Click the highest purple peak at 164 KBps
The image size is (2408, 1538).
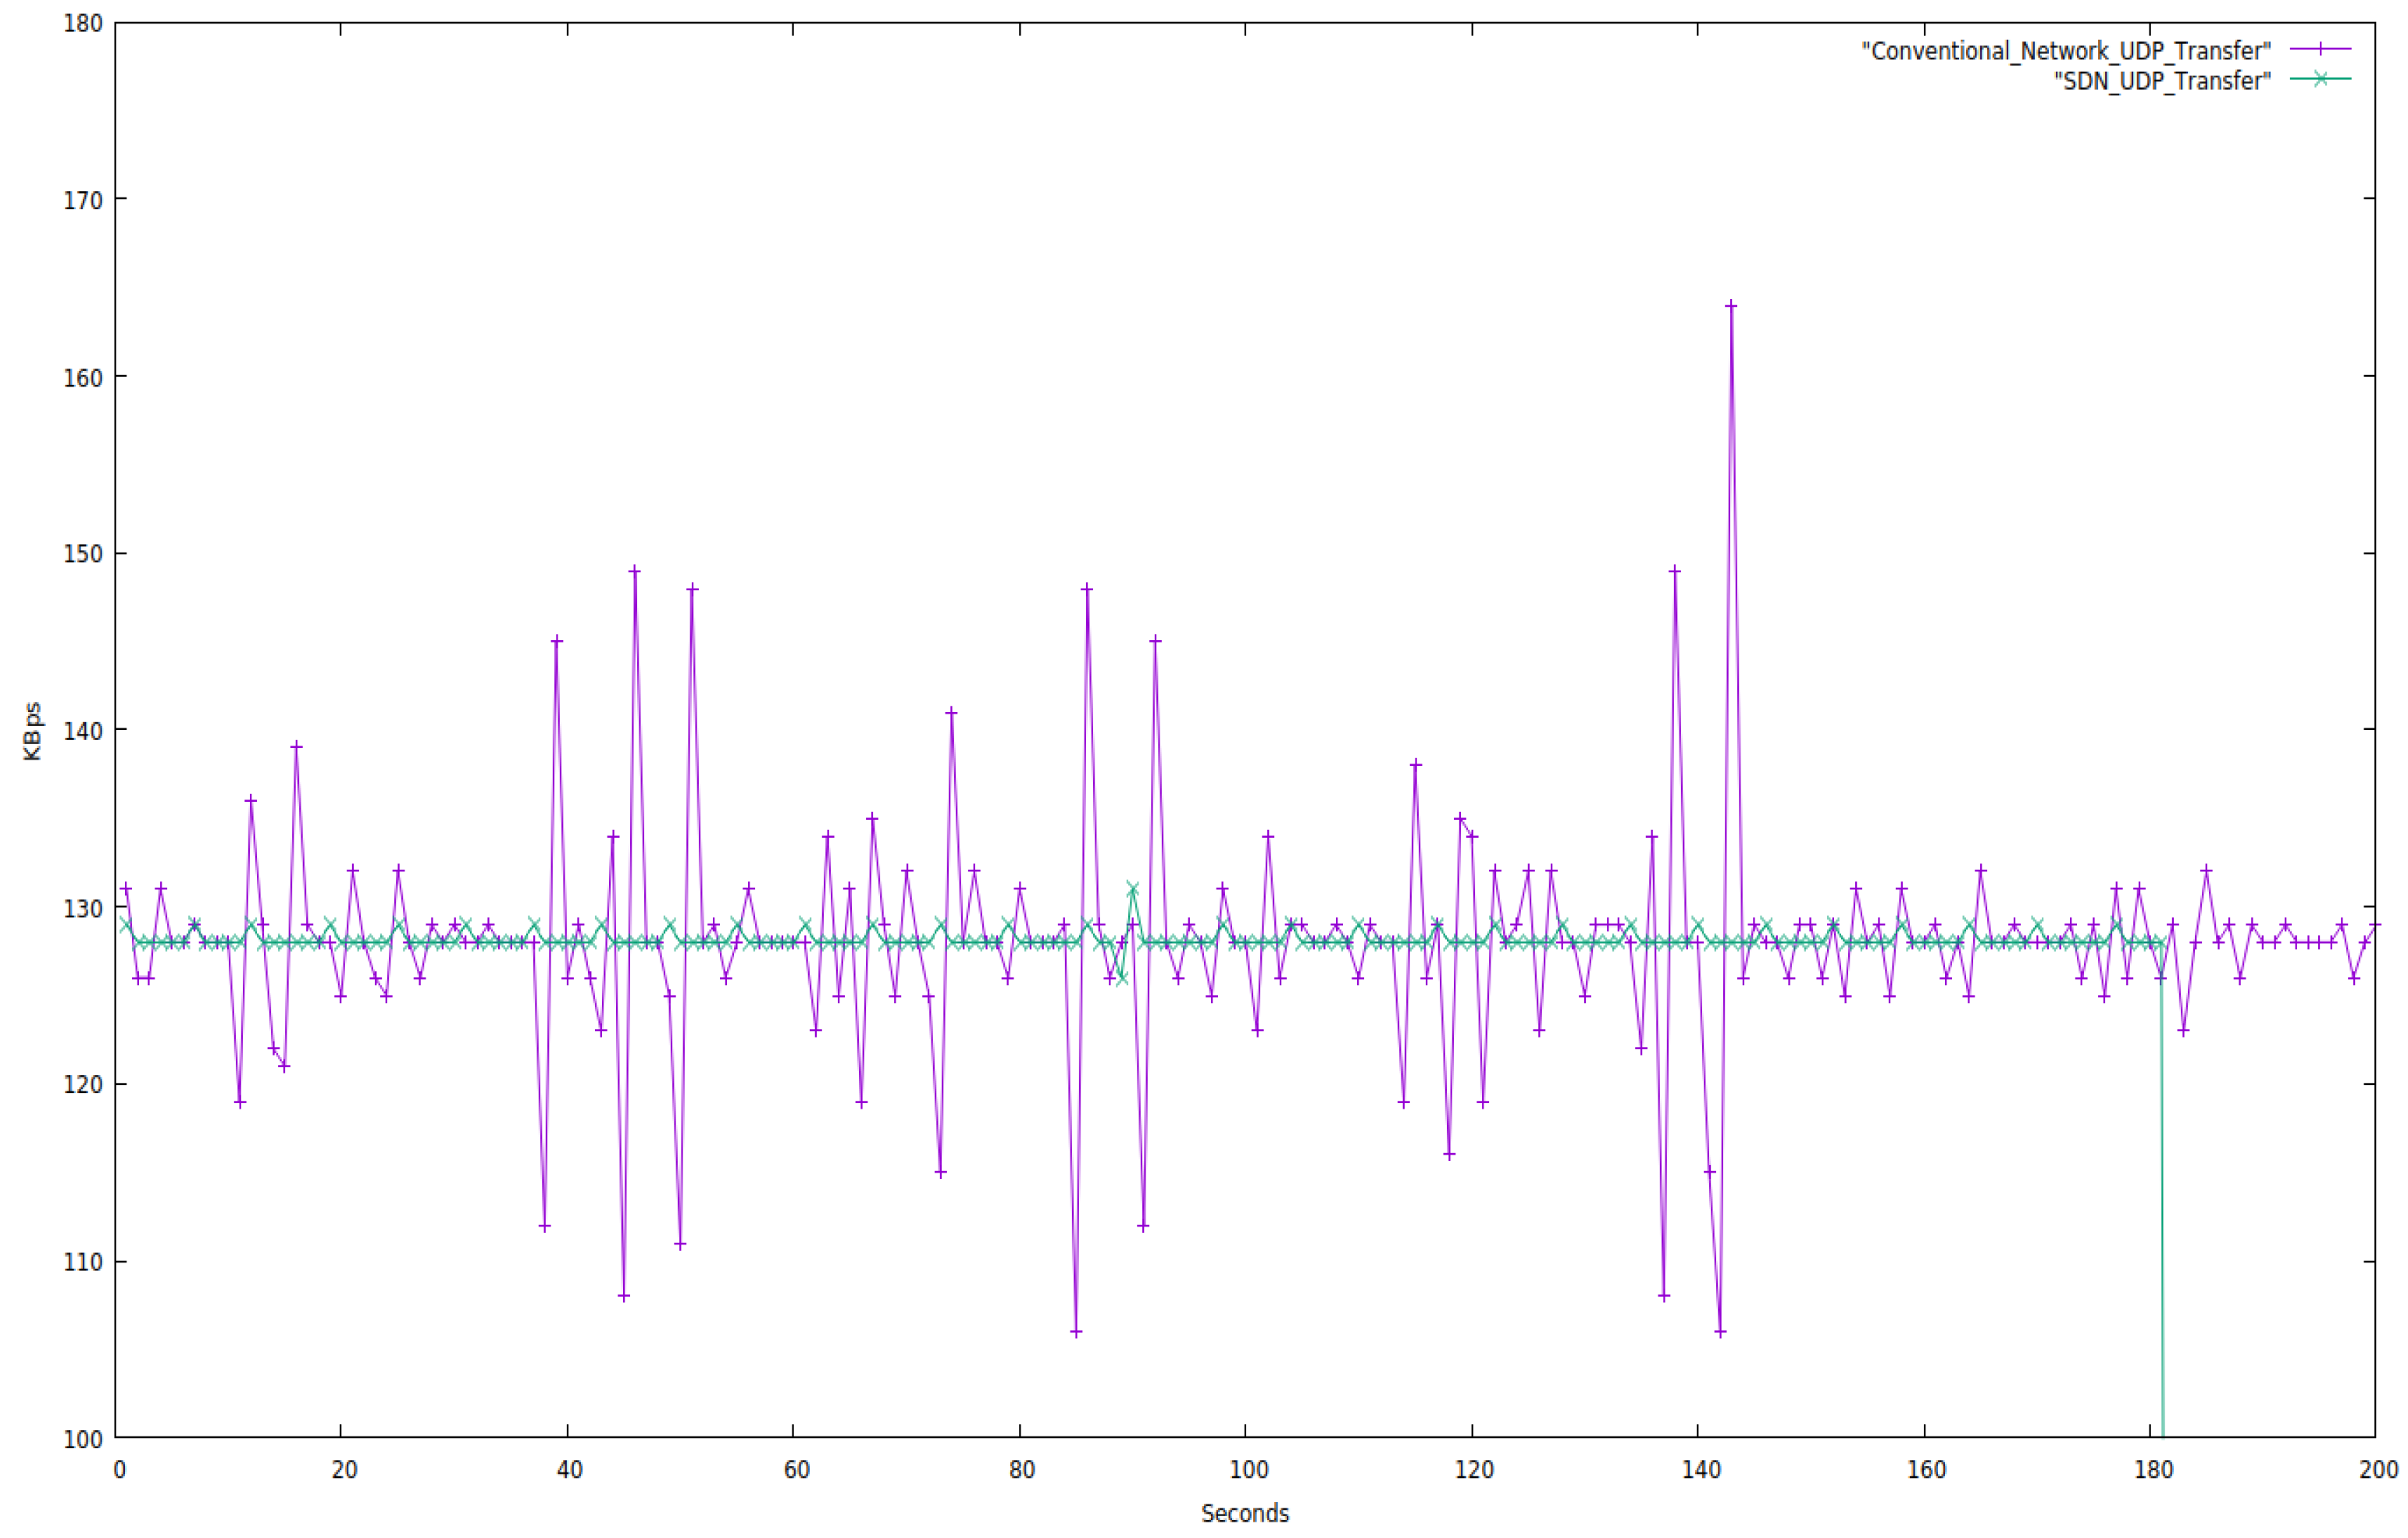coord(1731,306)
